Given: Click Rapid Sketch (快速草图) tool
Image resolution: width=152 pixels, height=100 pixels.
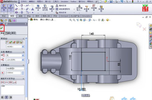Looking at the screenshot, I should 101,9.
